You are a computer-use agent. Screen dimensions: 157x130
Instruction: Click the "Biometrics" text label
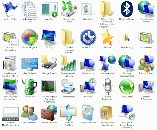click(x=88, y=19)
